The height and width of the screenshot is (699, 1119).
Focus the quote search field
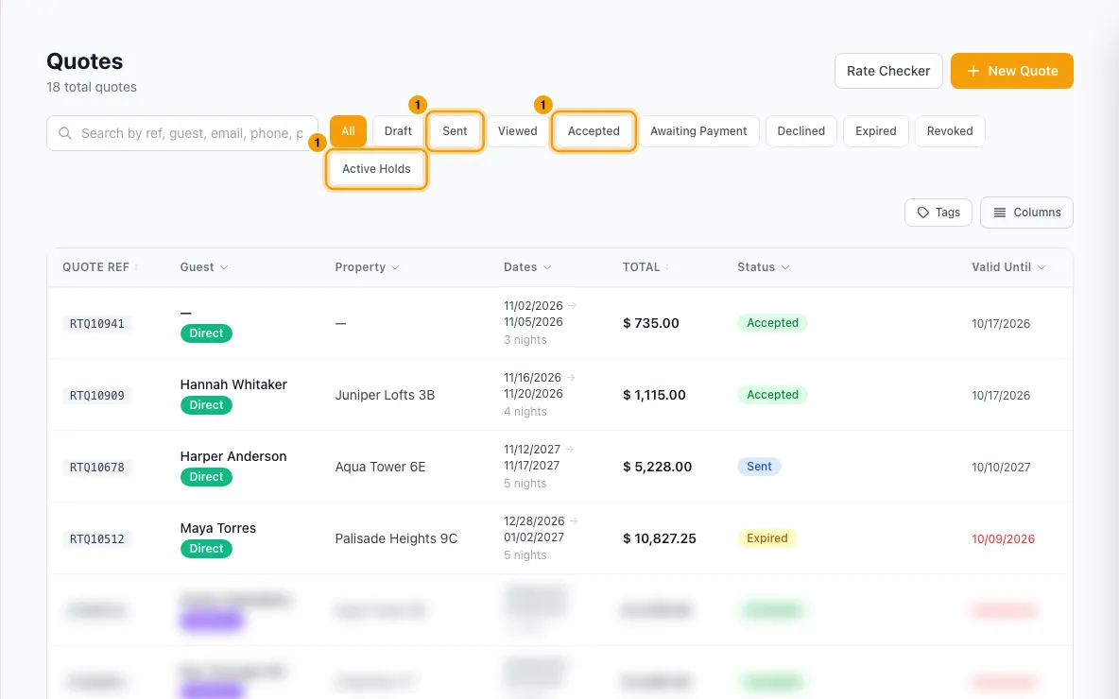182,133
